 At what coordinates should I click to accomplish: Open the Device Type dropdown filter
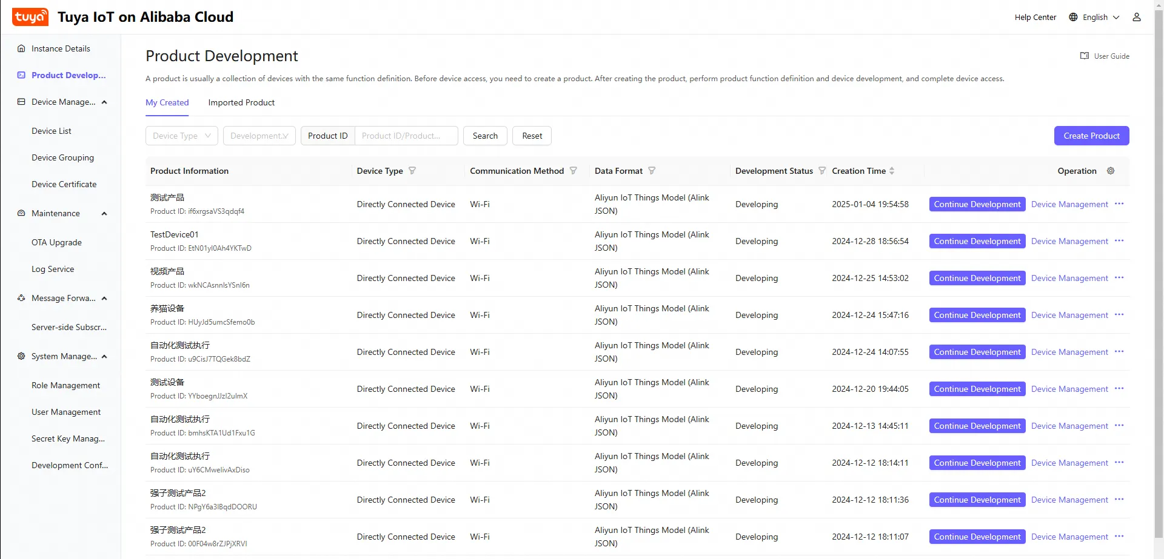(x=182, y=136)
